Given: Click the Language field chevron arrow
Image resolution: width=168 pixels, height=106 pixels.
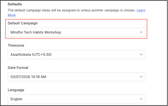Looking at the screenshot, I should [x=141, y=99].
